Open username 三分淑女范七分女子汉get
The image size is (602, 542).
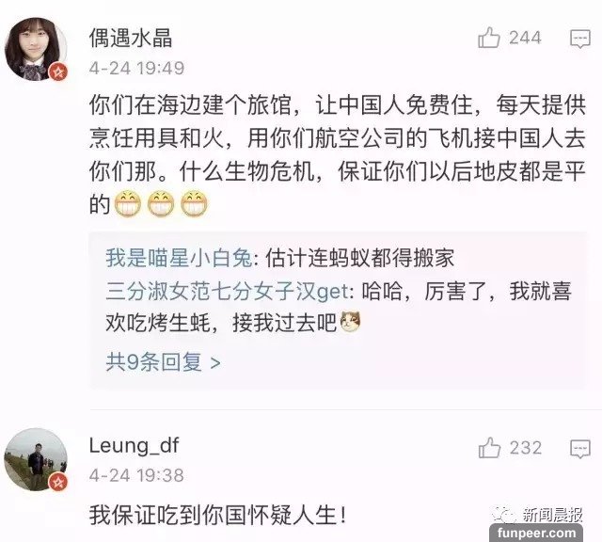[228, 291]
